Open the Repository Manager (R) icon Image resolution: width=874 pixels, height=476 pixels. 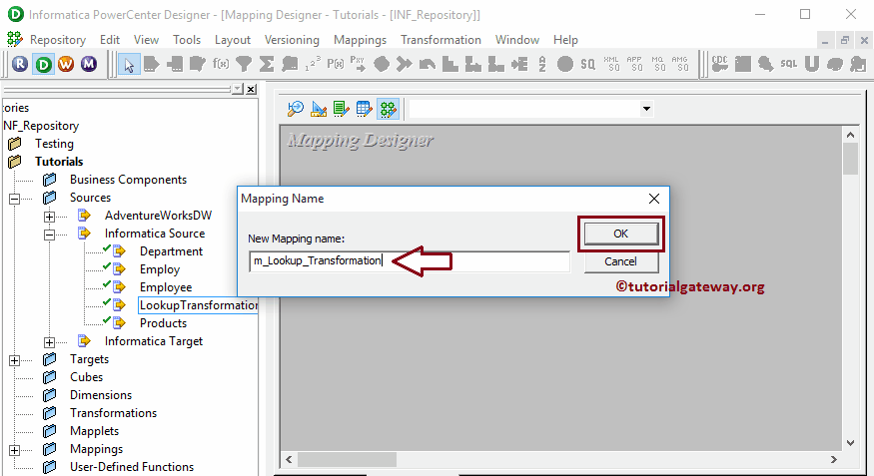pyautogui.click(x=20, y=64)
